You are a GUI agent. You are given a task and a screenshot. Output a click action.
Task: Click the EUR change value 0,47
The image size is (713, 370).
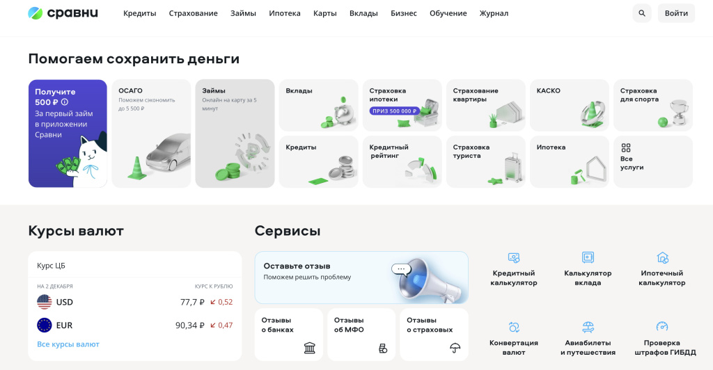point(226,325)
